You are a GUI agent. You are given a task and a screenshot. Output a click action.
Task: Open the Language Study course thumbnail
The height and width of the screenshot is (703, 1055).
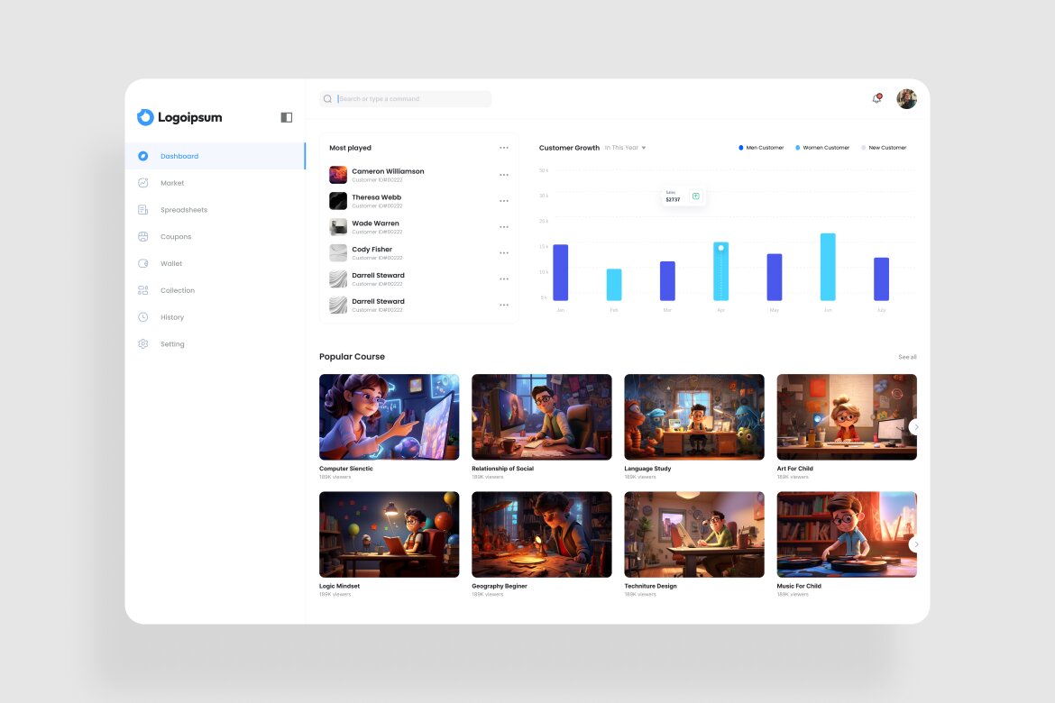(x=693, y=416)
